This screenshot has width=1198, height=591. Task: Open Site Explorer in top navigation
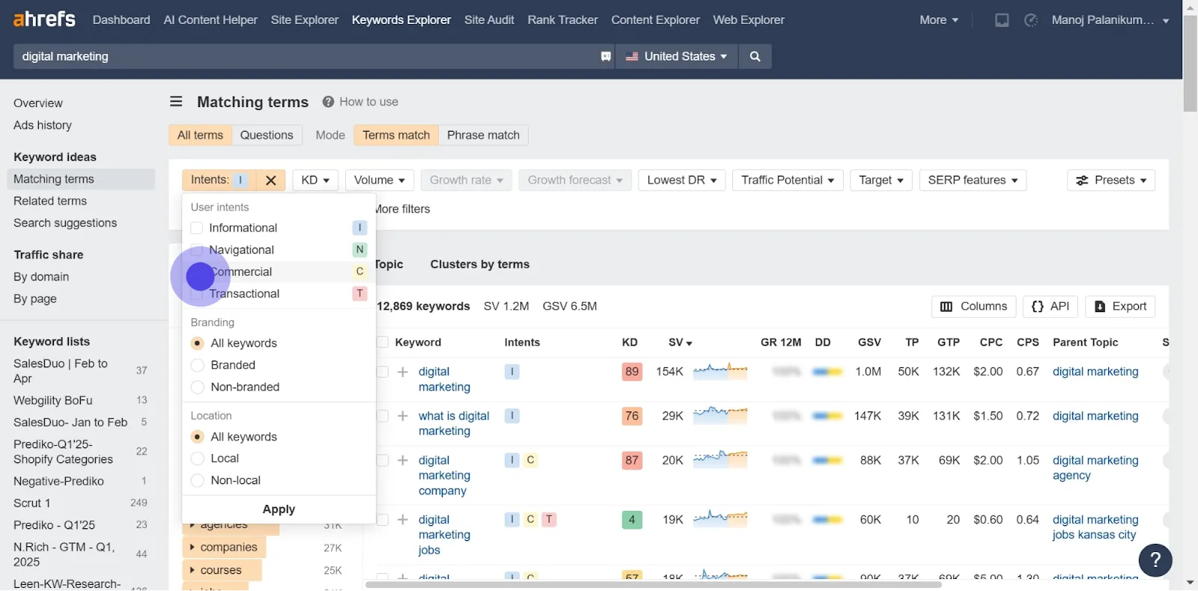tap(305, 20)
